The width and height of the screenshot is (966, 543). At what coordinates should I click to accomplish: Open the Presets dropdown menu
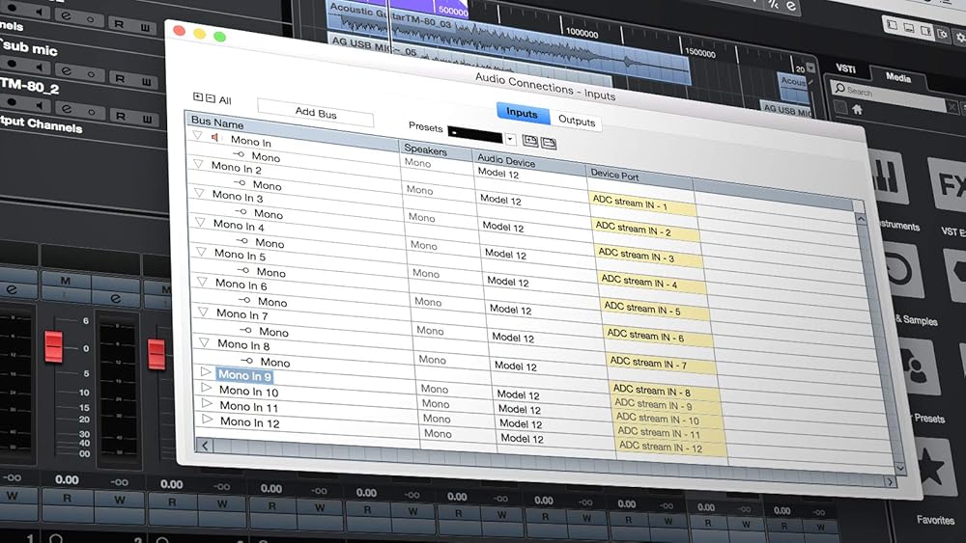point(510,139)
